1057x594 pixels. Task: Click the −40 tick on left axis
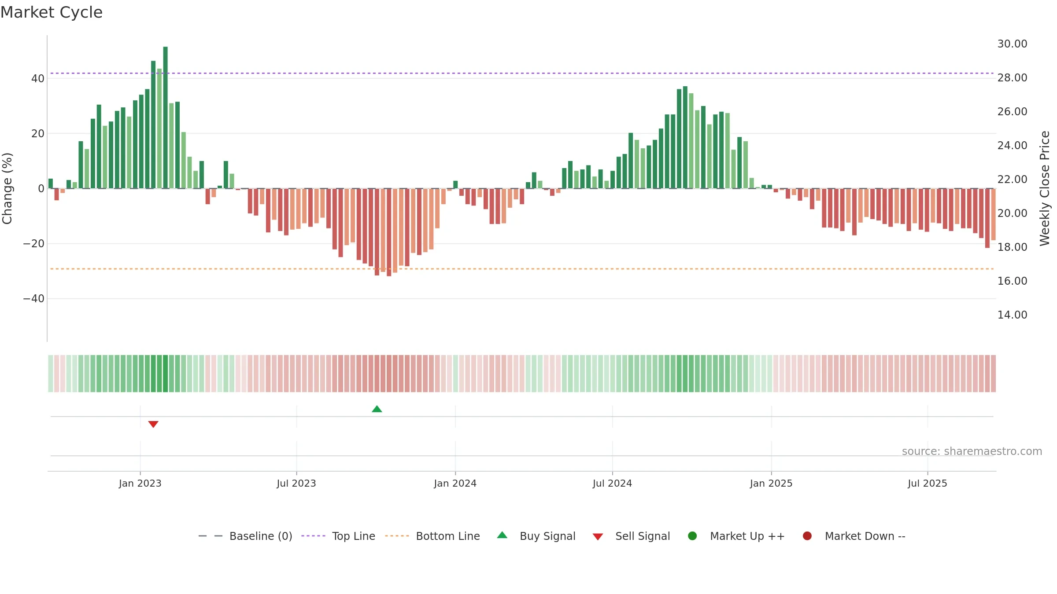coord(34,299)
